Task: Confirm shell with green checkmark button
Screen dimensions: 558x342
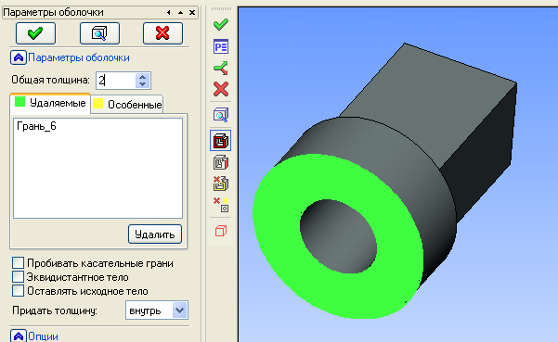Action: pyautogui.click(x=35, y=33)
